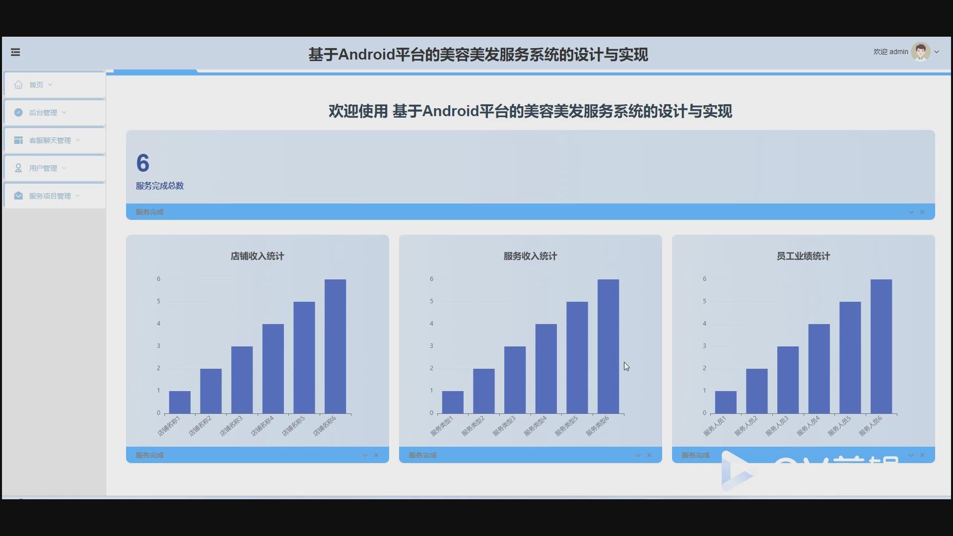Click the 客服聊天管理 panel icon
Image resolution: width=953 pixels, height=536 pixels.
pyautogui.click(x=18, y=140)
